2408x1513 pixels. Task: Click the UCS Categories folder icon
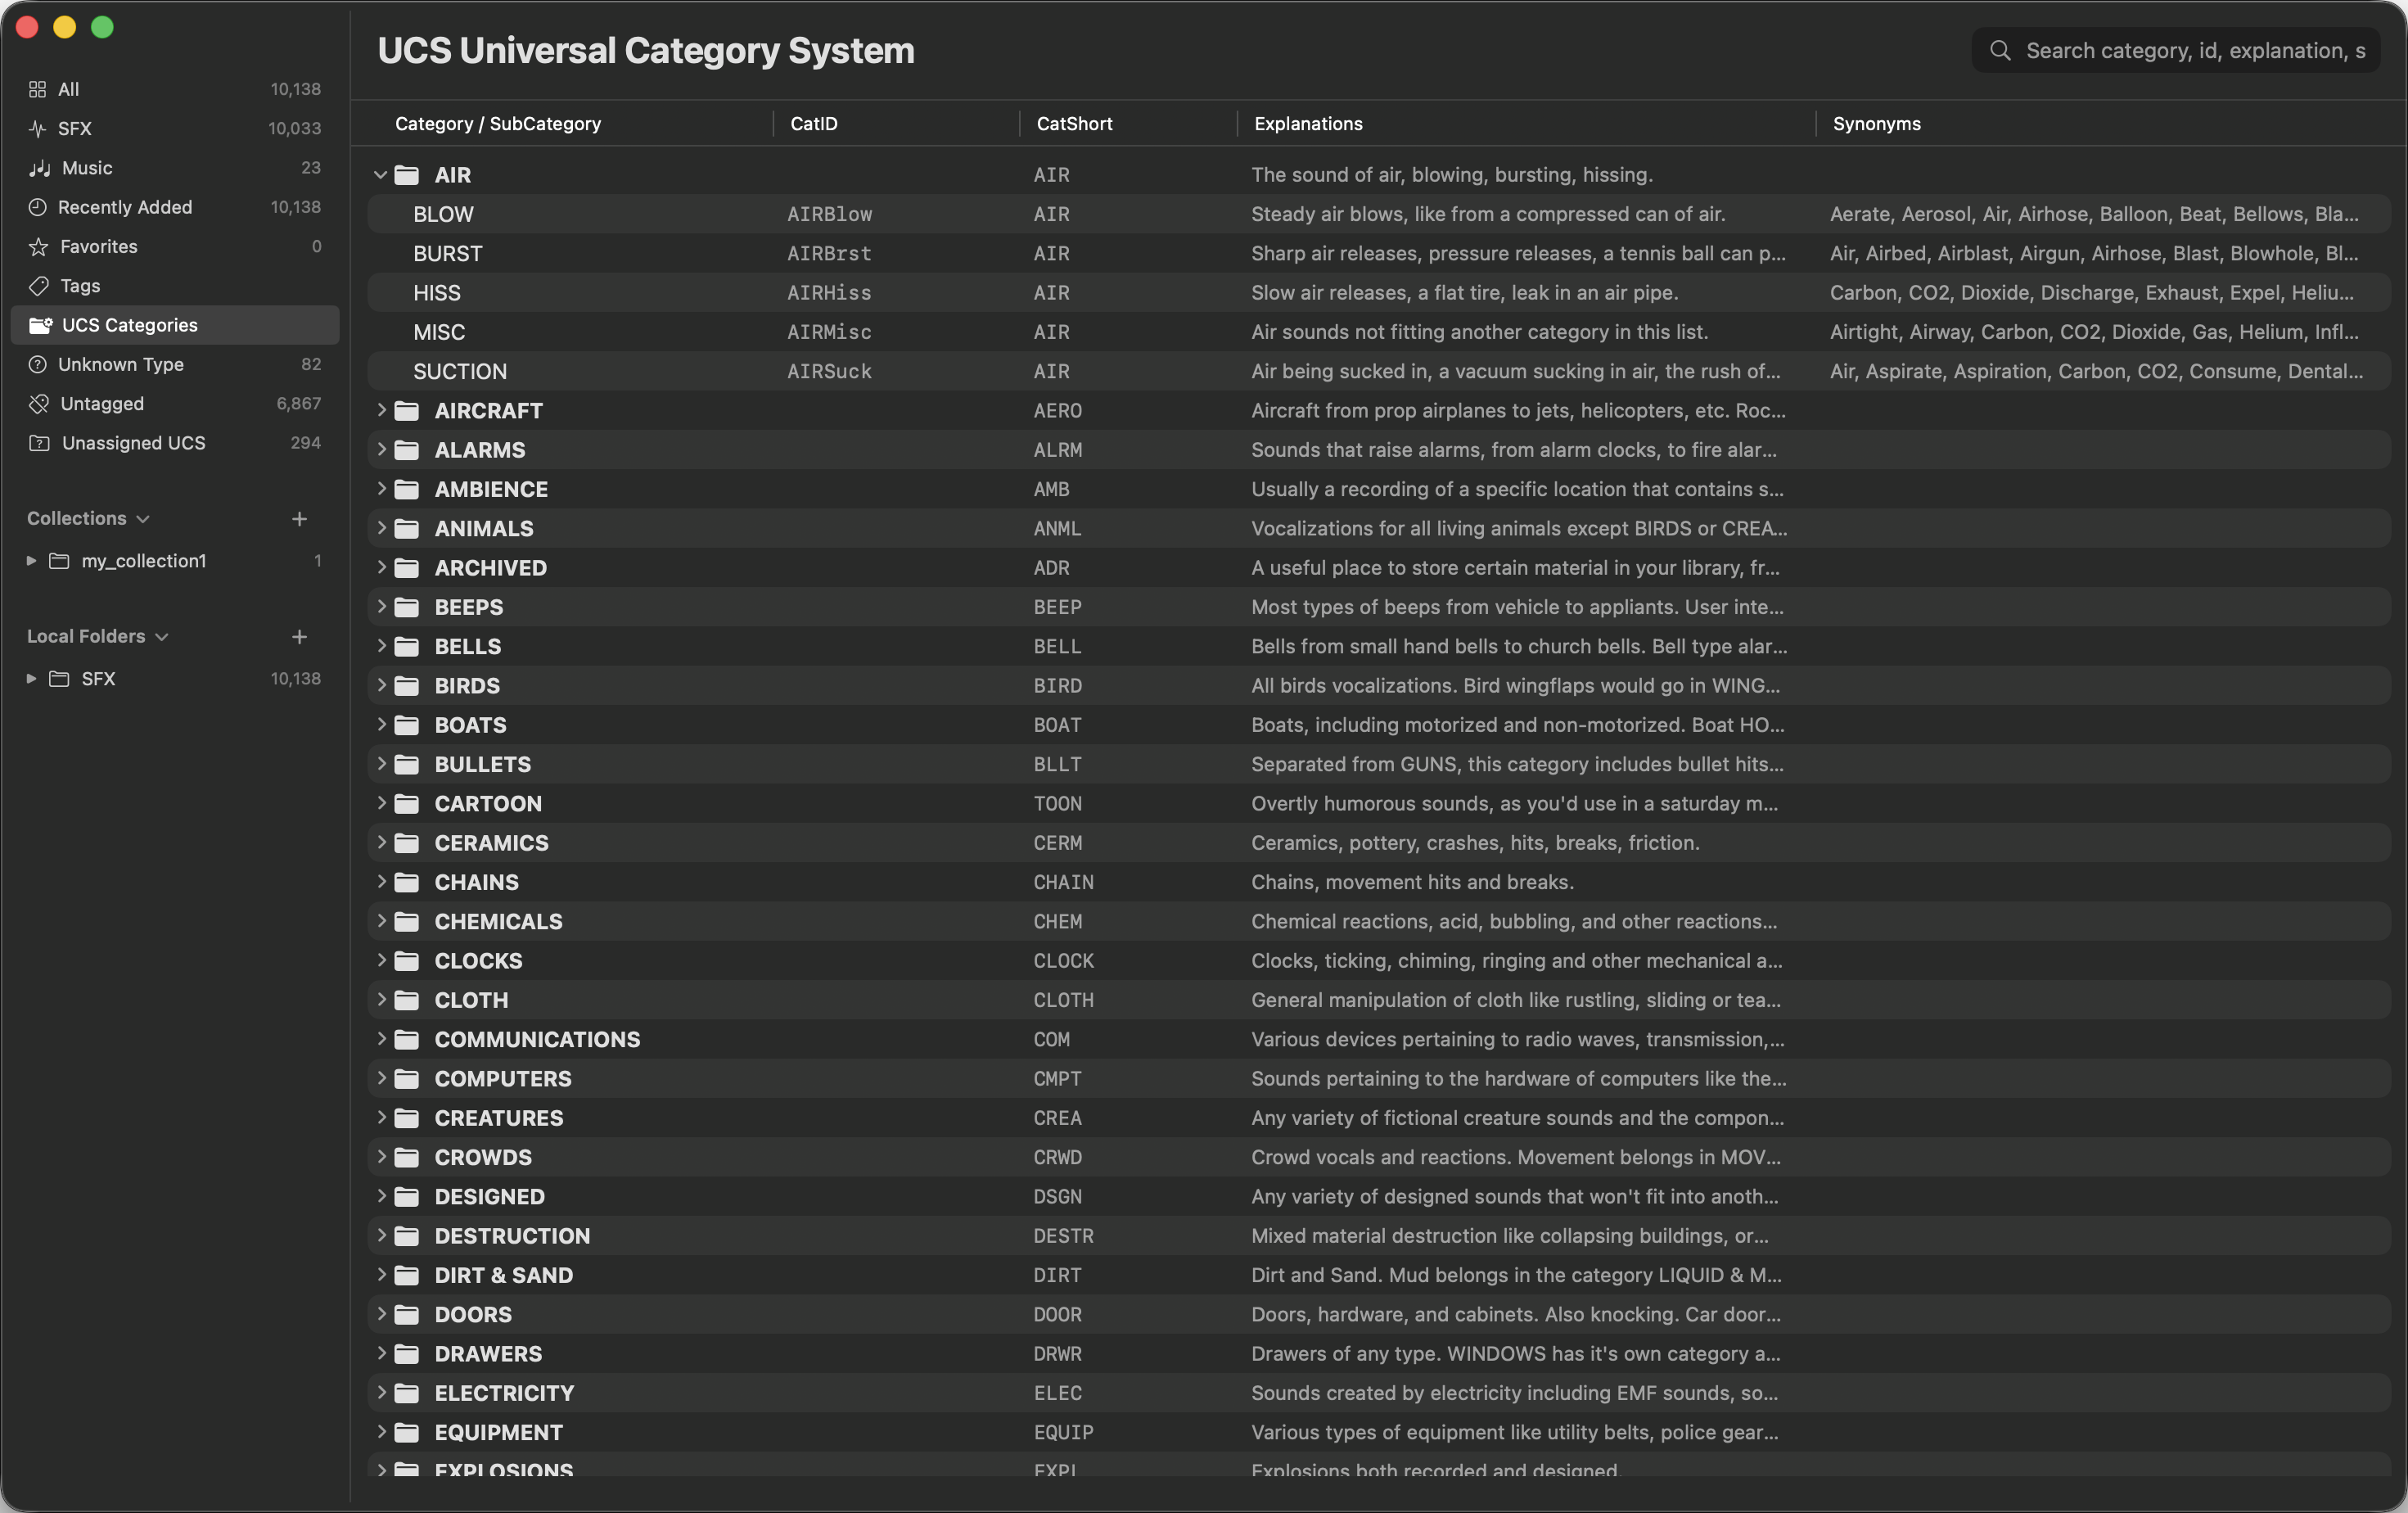click(40, 325)
